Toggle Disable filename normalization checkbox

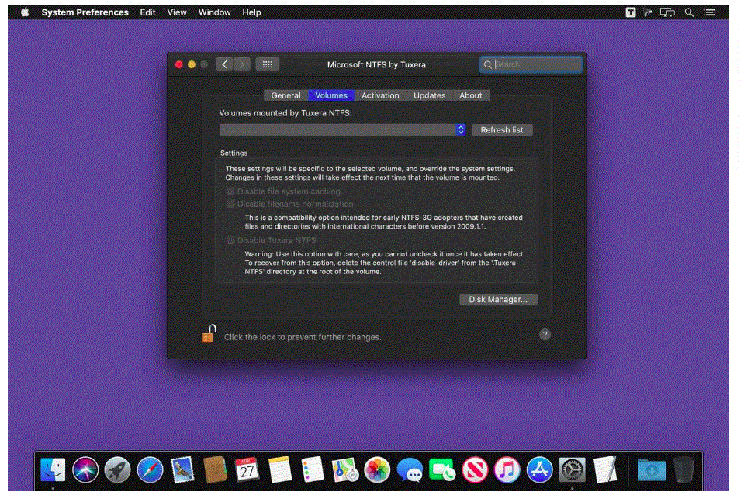230,204
